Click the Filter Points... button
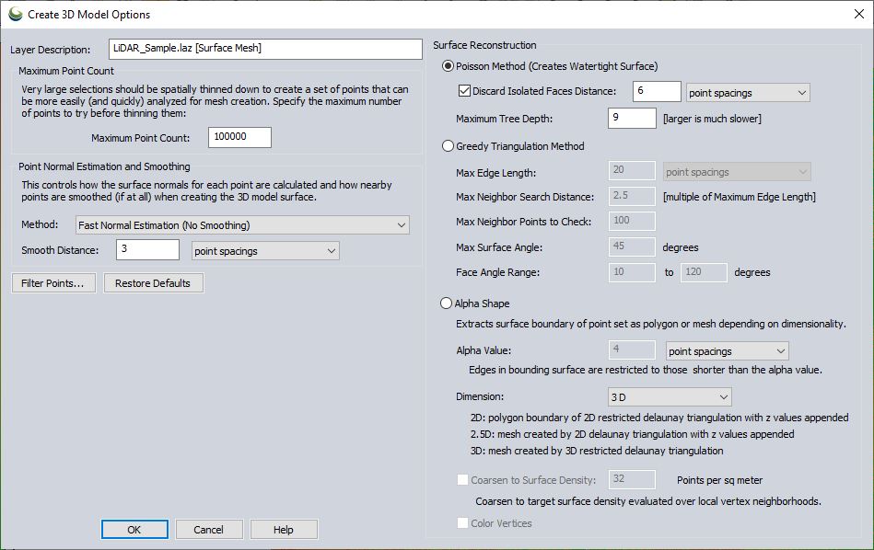Image resolution: width=874 pixels, height=550 pixels. click(53, 283)
